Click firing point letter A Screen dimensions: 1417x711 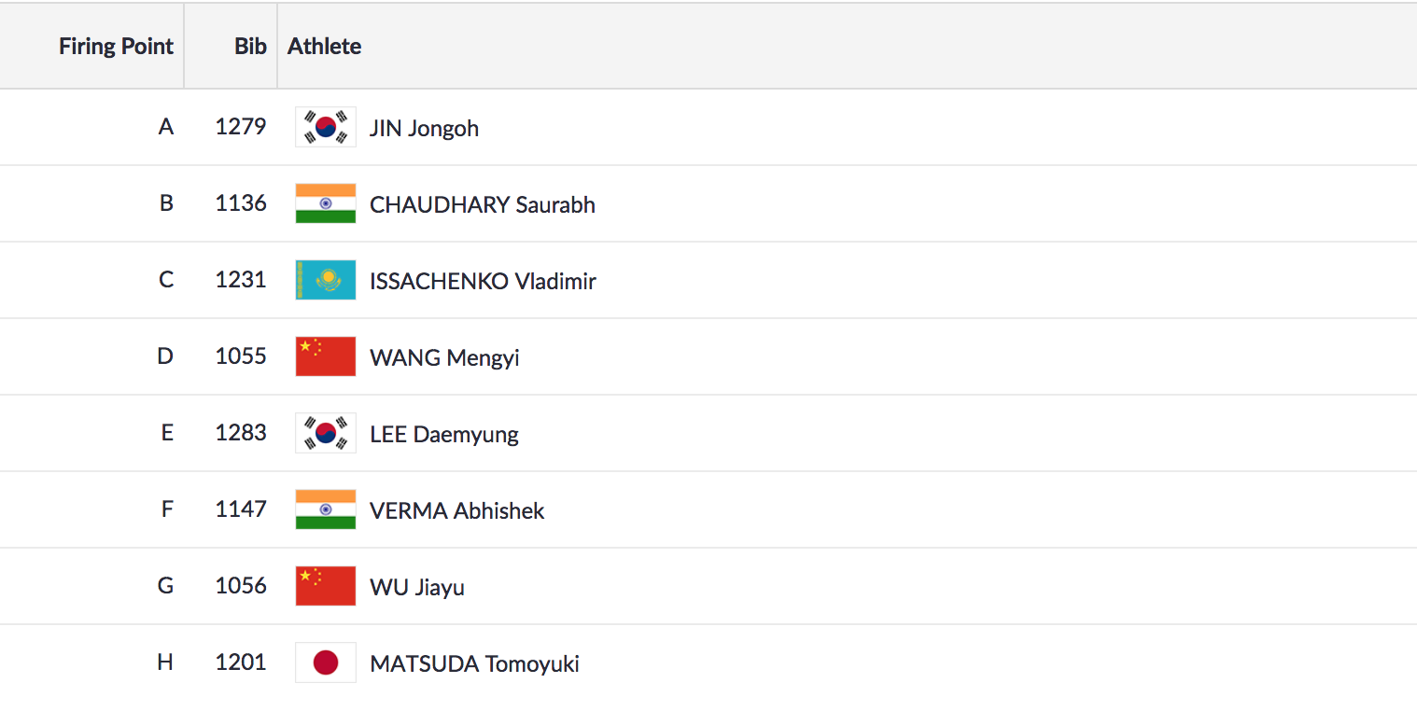click(166, 127)
